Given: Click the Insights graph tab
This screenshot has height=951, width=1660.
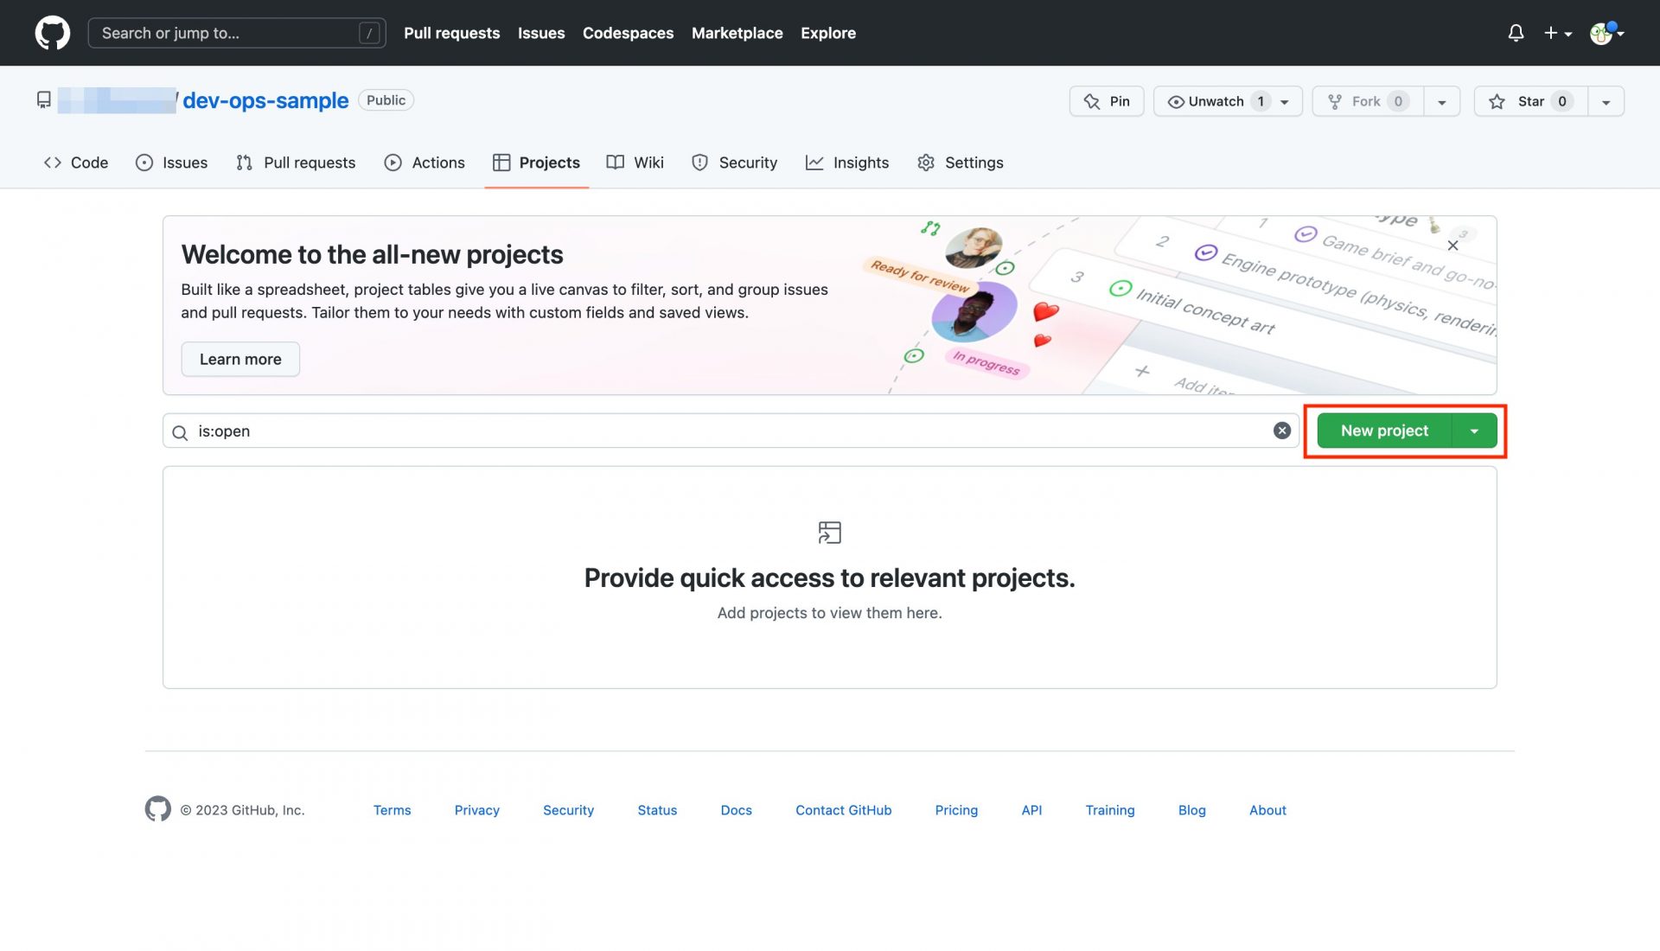Looking at the screenshot, I should [x=846, y=163].
